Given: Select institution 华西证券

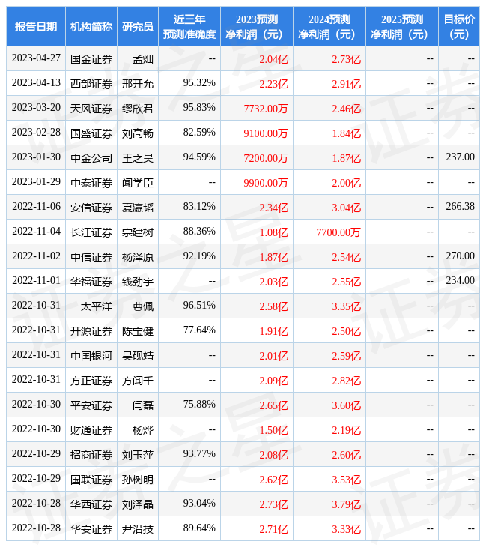Looking at the screenshot, I should point(91,505).
